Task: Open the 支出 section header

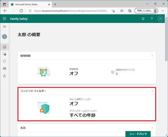Action: pyautogui.click(x=87, y=128)
